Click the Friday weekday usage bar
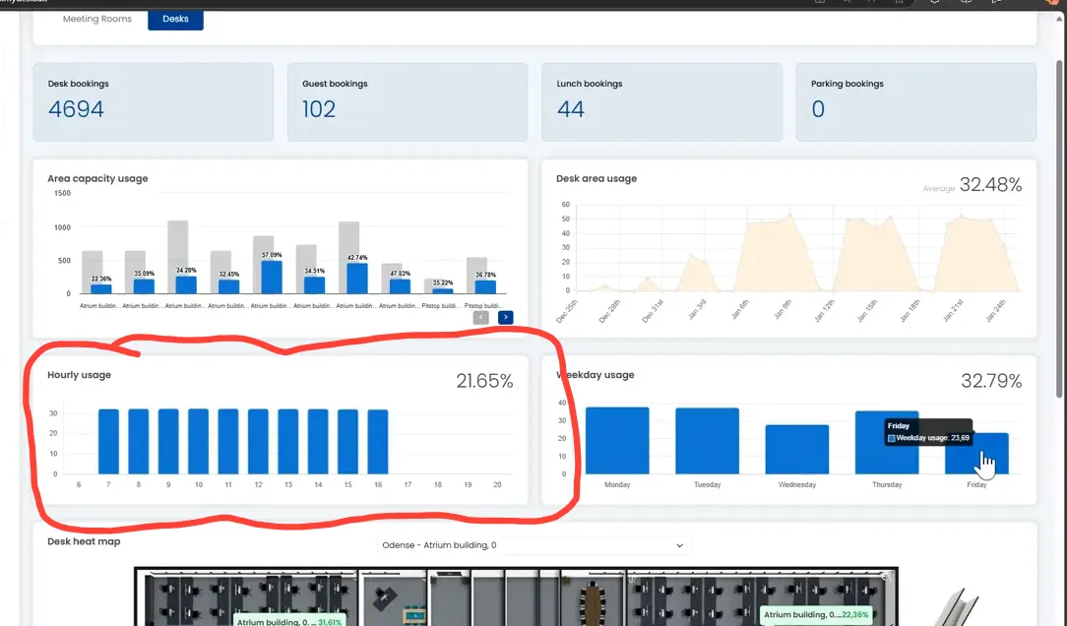 click(x=976, y=453)
